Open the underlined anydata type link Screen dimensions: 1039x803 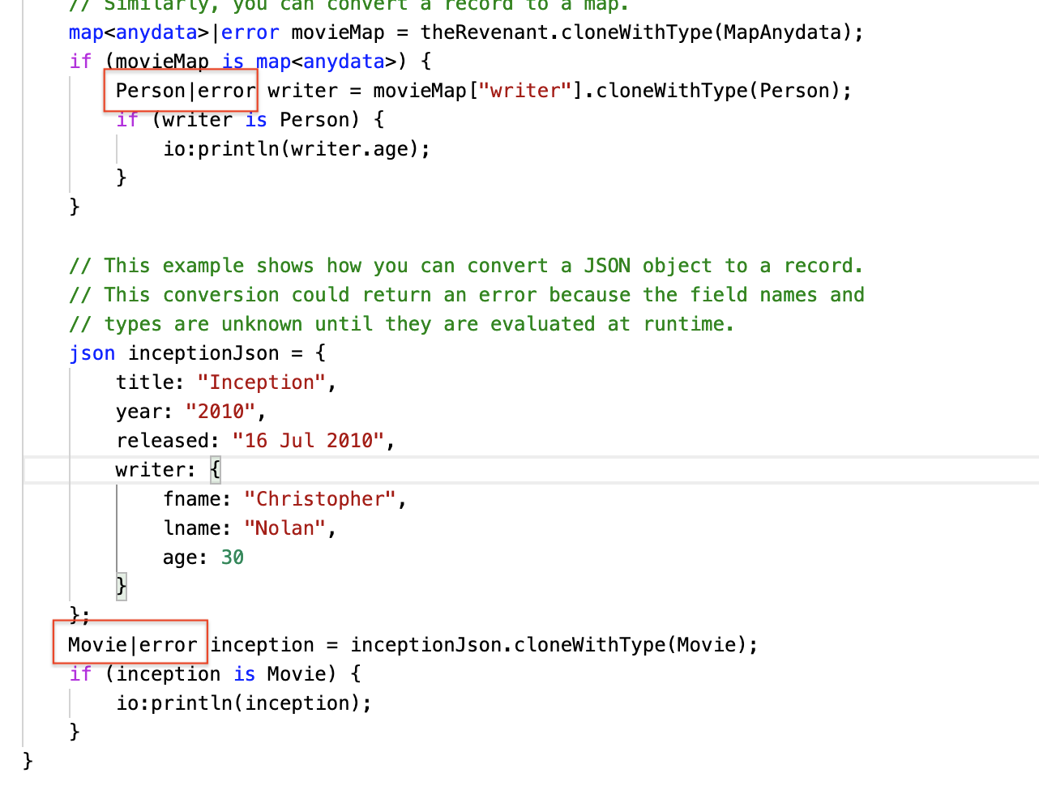[x=156, y=32]
